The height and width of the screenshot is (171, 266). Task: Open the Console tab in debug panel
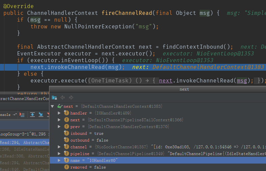pyautogui.click(x=5, y=115)
